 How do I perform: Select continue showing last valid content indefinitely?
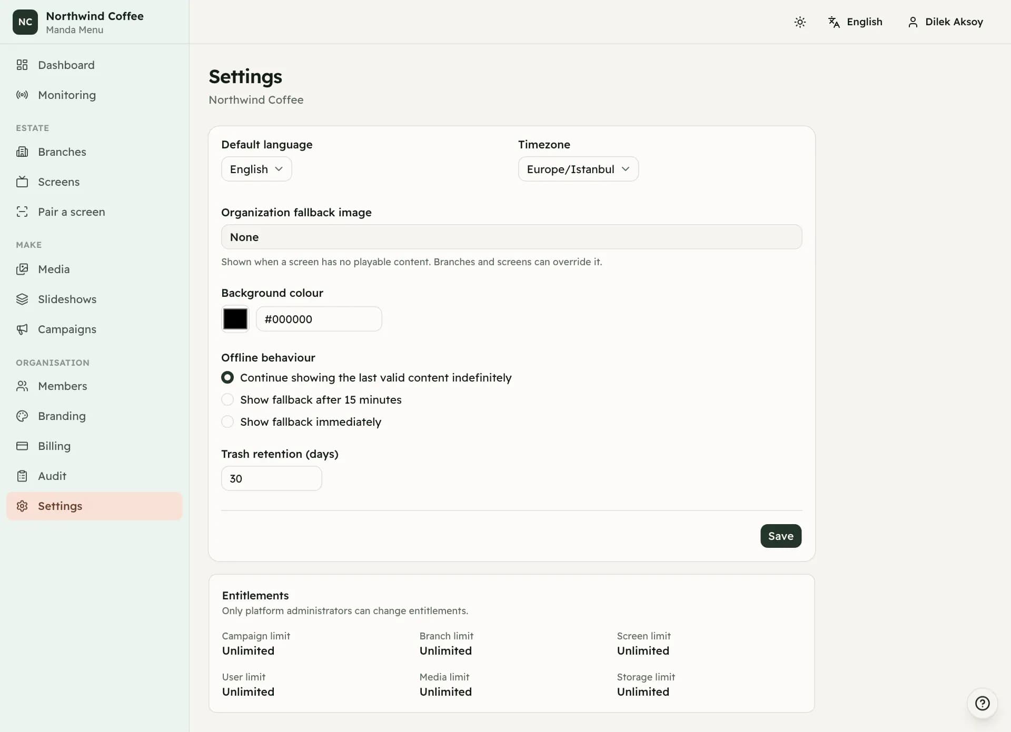pyautogui.click(x=227, y=377)
